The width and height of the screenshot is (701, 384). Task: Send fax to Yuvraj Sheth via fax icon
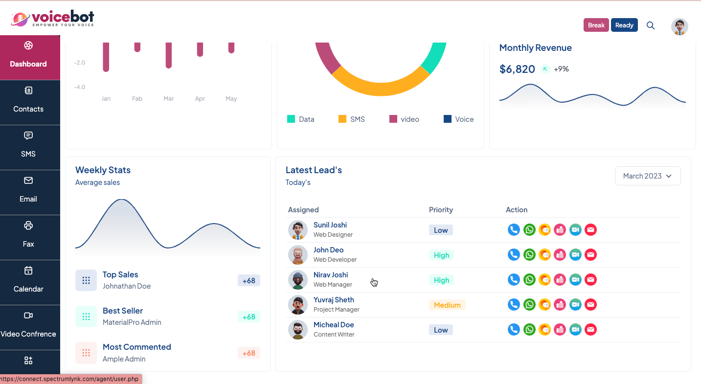[560, 305]
